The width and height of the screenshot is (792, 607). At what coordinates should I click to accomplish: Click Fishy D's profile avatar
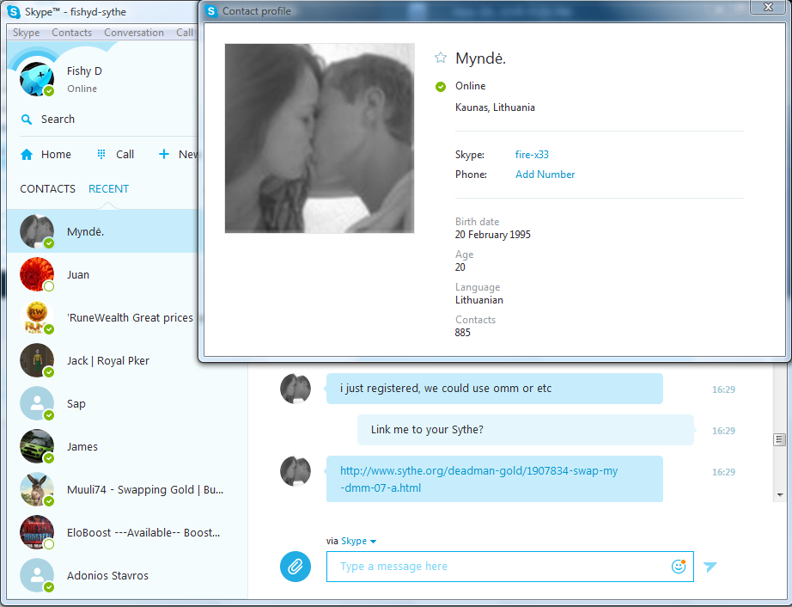click(x=36, y=79)
